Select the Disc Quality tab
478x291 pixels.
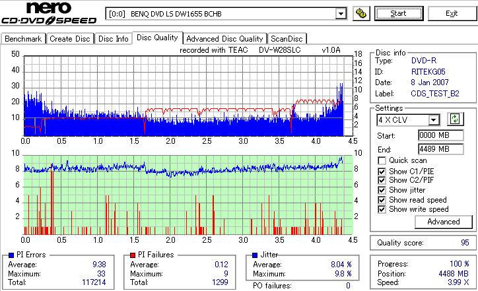click(157, 38)
